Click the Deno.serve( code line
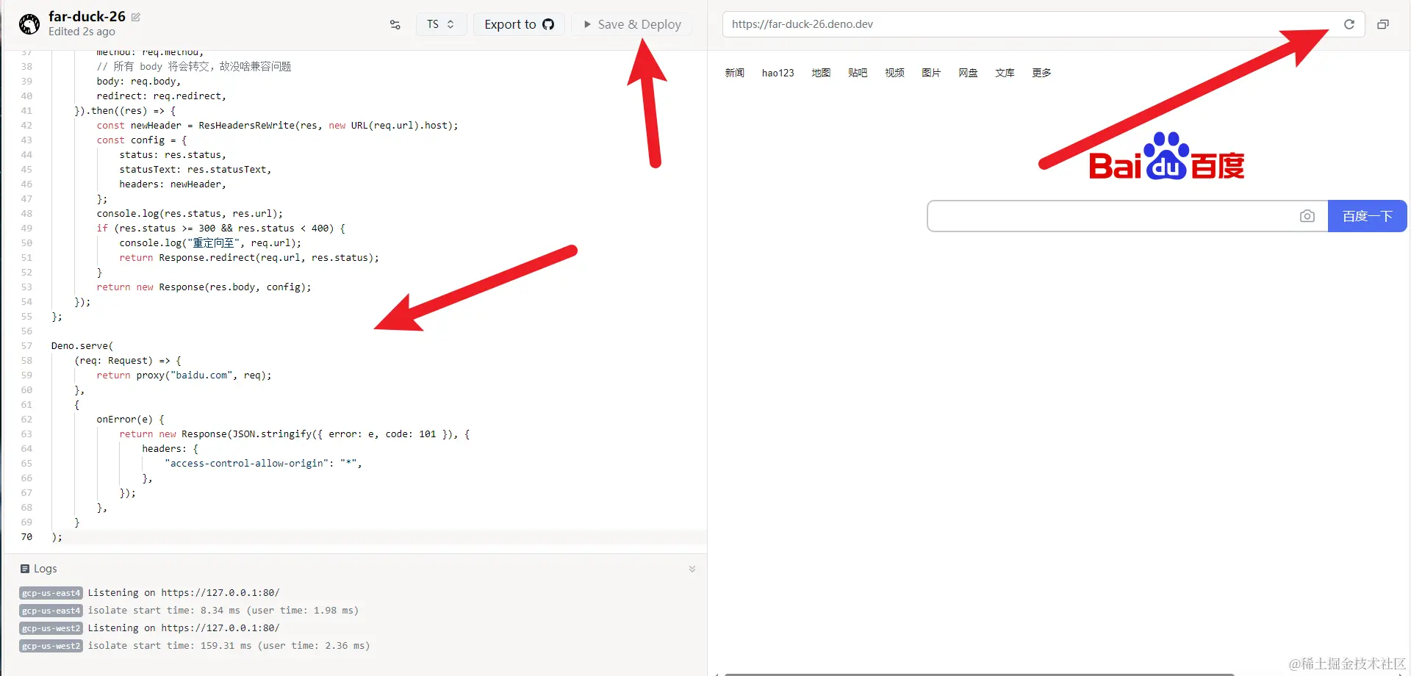Screen dimensions: 1411x676 82,346
